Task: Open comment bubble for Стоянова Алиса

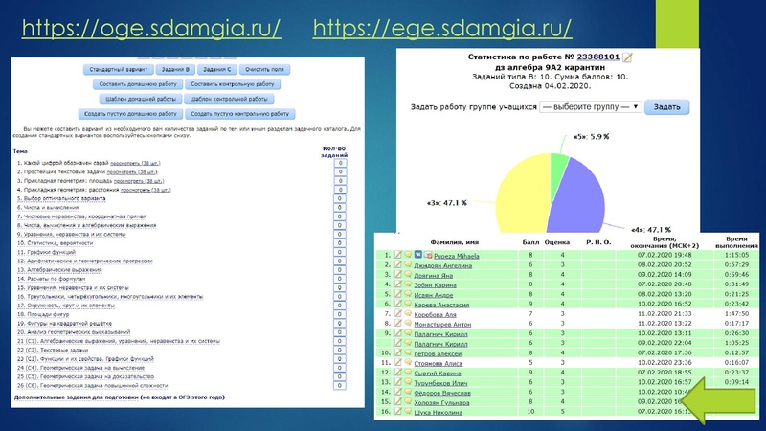Action: [x=406, y=364]
